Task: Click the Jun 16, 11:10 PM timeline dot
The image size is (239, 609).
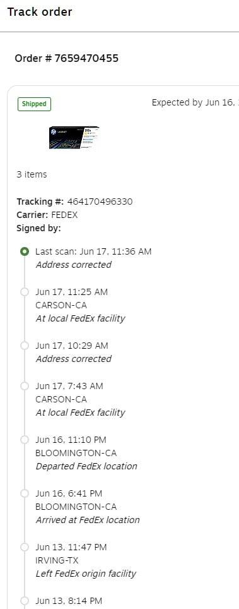Action: point(25,440)
